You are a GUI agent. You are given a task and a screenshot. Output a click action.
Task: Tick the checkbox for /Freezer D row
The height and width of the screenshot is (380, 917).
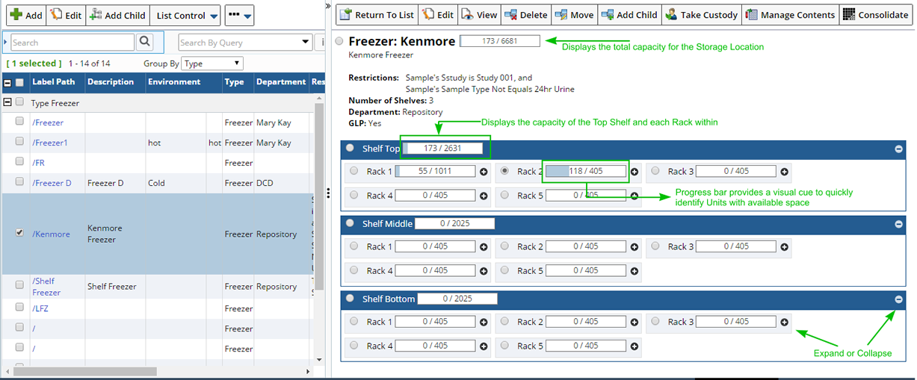pyautogui.click(x=19, y=182)
